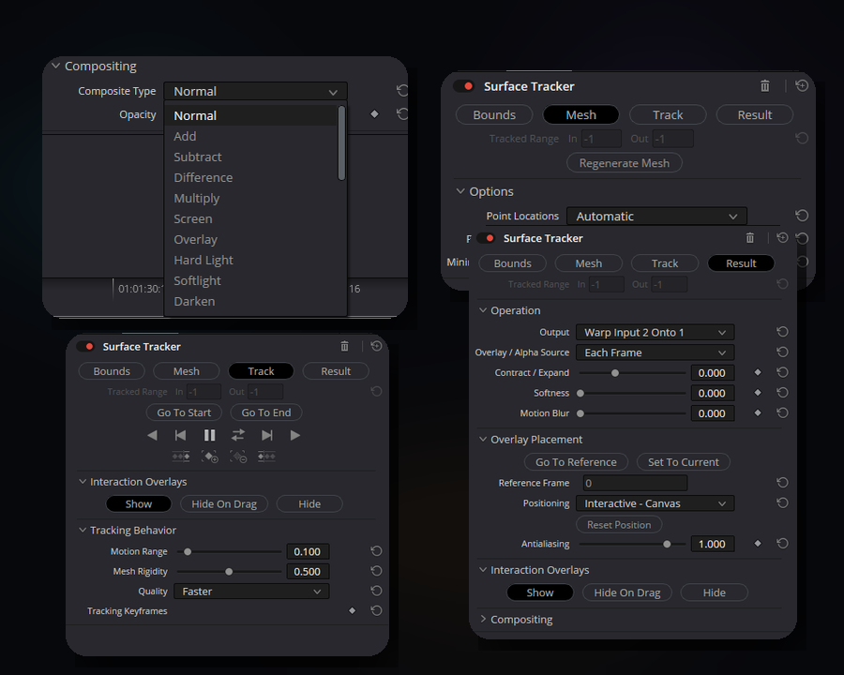The width and height of the screenshot is (844, 675).
Task: Change the Overlay / Alpha Source dropdown
Action: pyautogui.click(x=656, y=352)
